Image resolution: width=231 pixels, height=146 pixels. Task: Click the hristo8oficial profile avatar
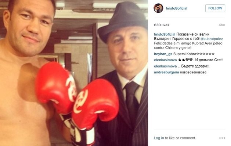click(x=159, y=8)
